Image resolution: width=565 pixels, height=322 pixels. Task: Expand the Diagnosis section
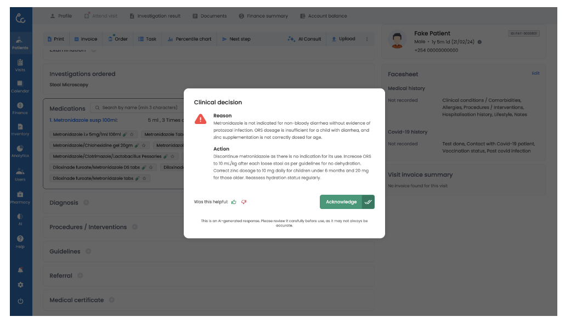pos(64,203)
